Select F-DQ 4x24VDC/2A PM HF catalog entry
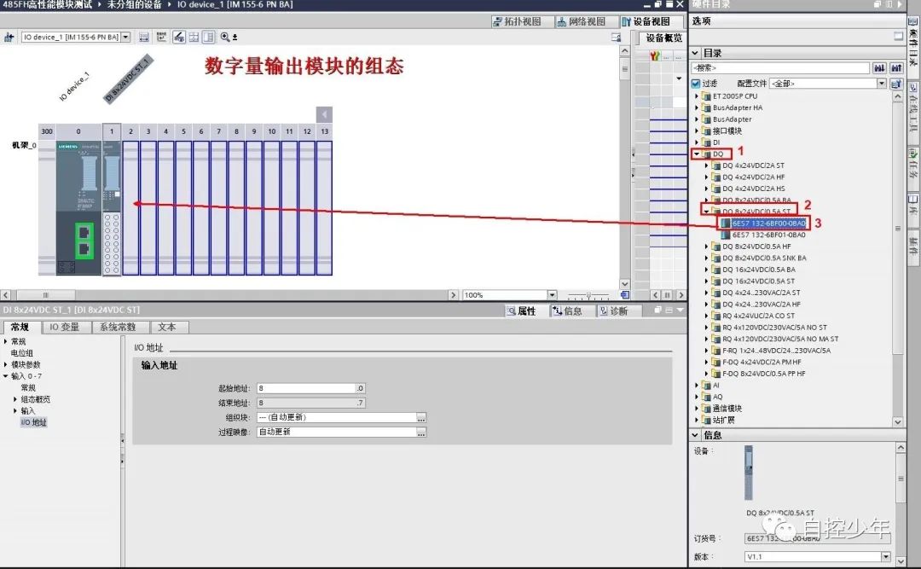This screenshot has height=569, width=921. 762,362
